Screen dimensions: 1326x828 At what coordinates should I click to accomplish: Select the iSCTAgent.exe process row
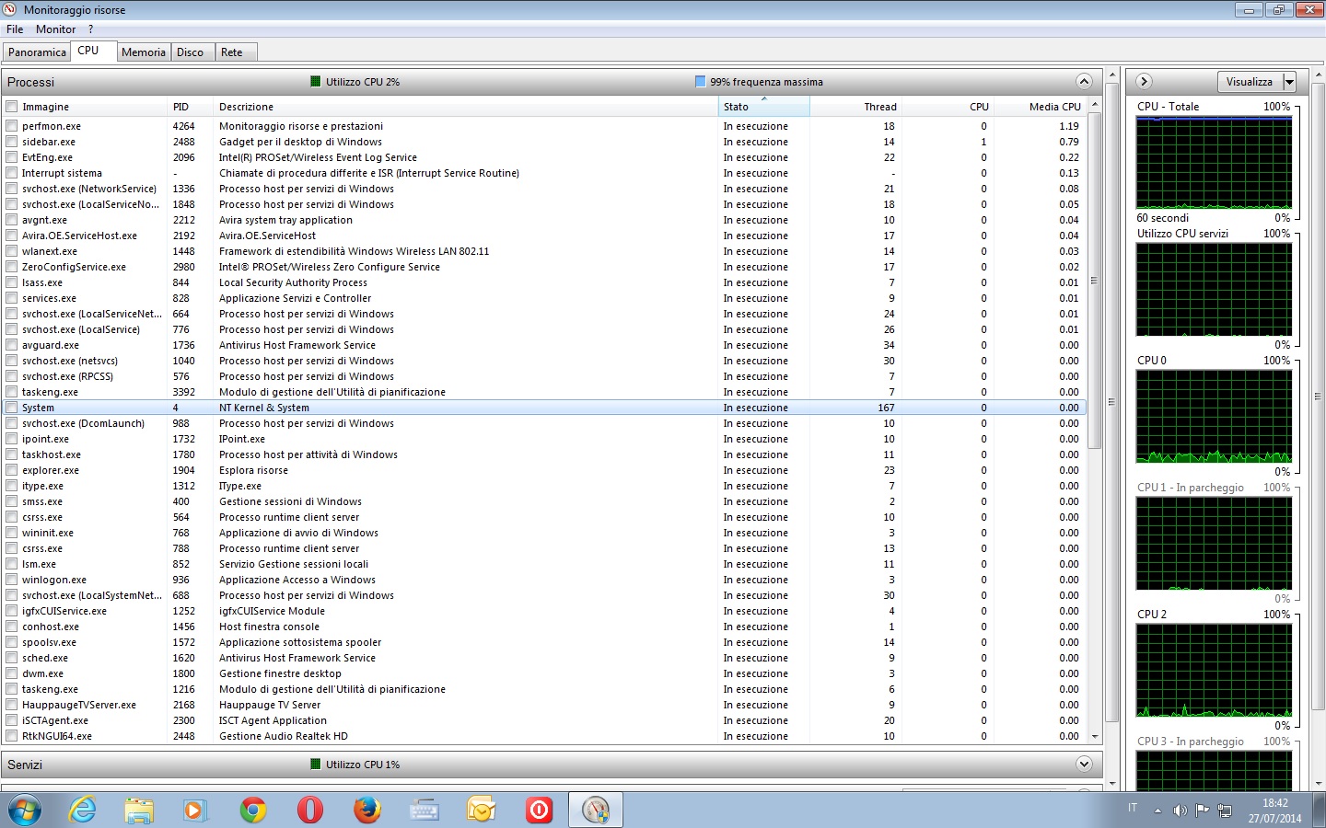pos(543,720)
